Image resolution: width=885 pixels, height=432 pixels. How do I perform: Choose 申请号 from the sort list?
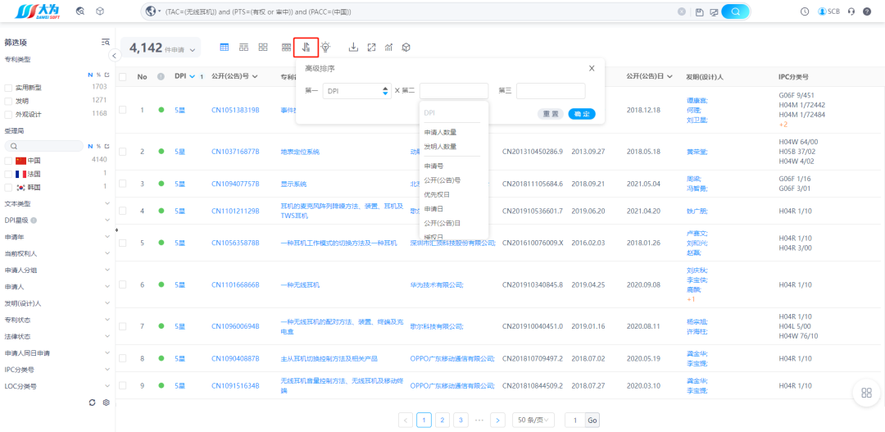pyautogui.click(x=433, y=166)
